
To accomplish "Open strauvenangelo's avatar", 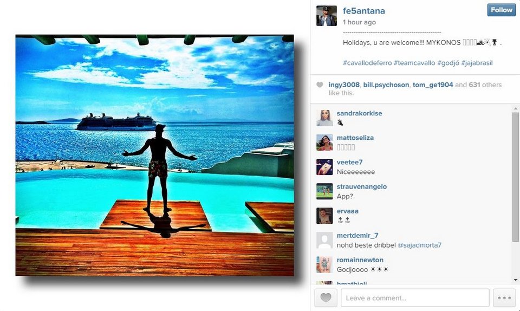I will click(324, 191).
